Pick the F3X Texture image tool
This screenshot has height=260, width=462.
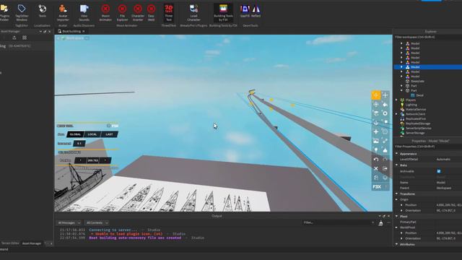click(x=376, y=141)
